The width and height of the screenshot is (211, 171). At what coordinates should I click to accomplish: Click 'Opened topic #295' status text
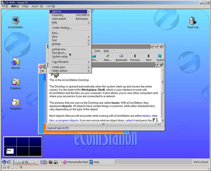pyautogui.click(x=58, y=128)
